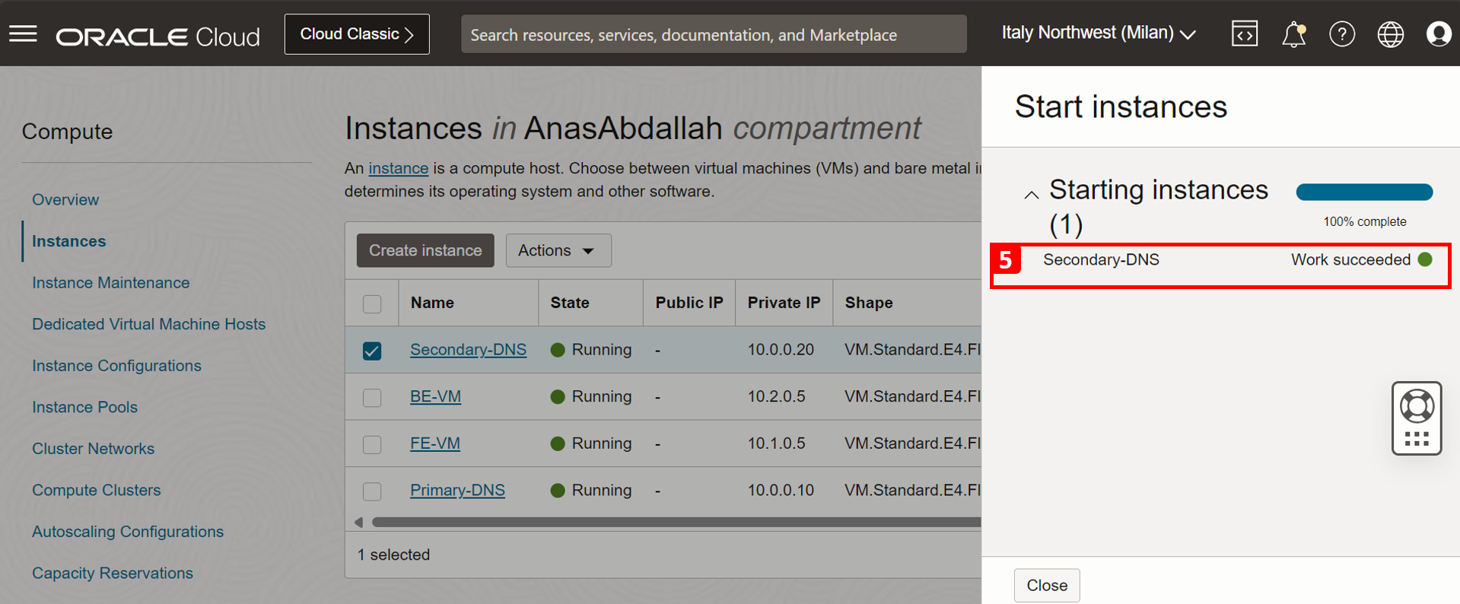Viewport: 1460px width, 604px height.
Task: Open Autoscaling Configurations
Action: point(128,532)
